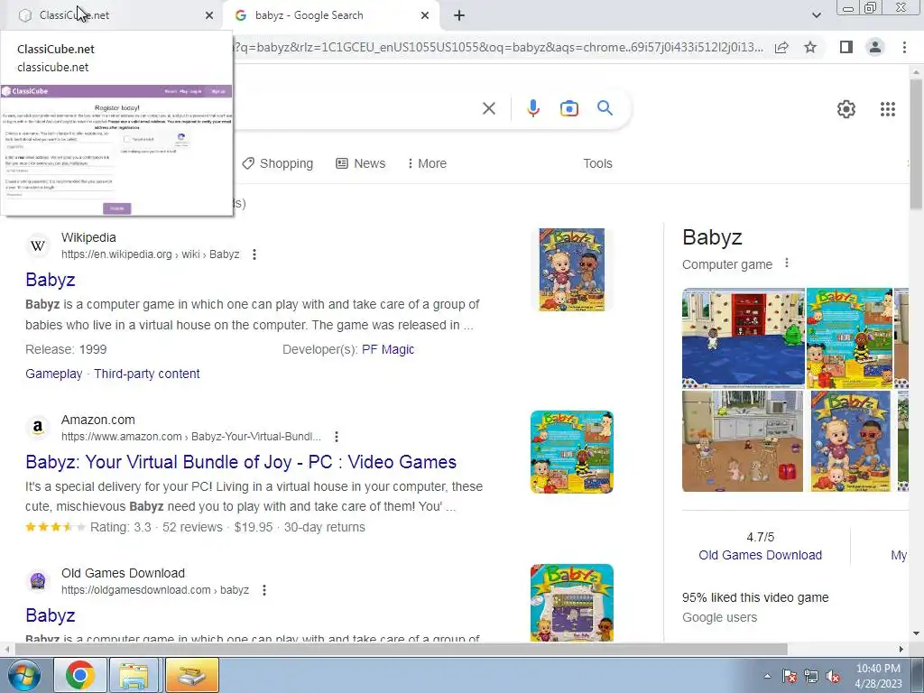Click the horizontal scrollbar thumb
The image size is (924, 693).
coord(401,649)
